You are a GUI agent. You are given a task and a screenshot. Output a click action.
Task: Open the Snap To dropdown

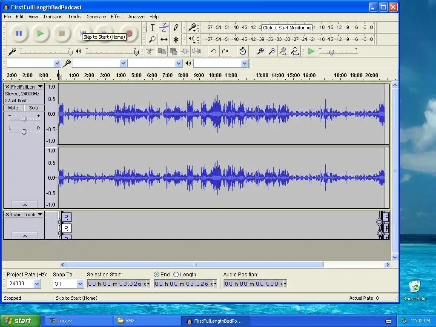(80, 284)
